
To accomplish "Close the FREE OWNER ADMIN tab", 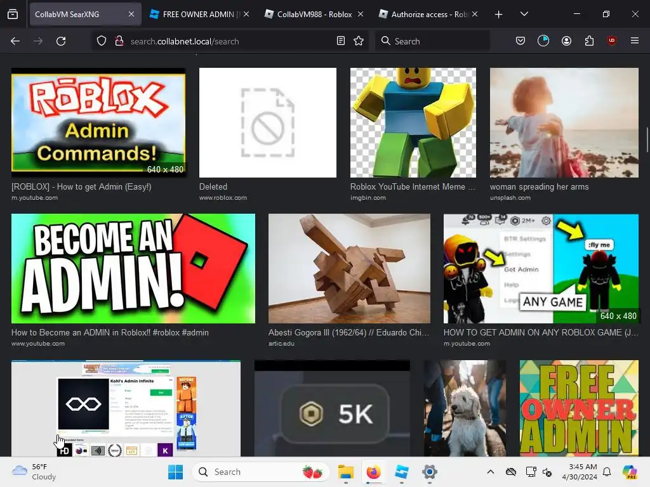I will point(246,15).
